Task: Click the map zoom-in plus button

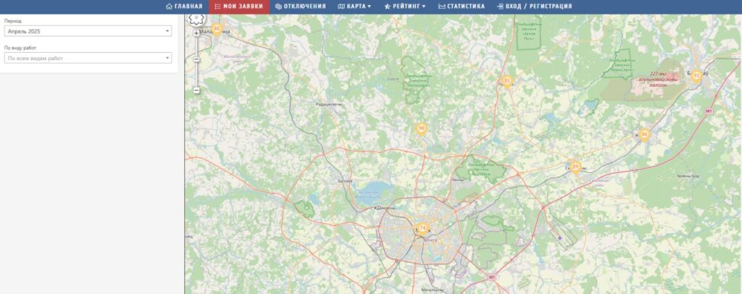Action: pos(196,33)
